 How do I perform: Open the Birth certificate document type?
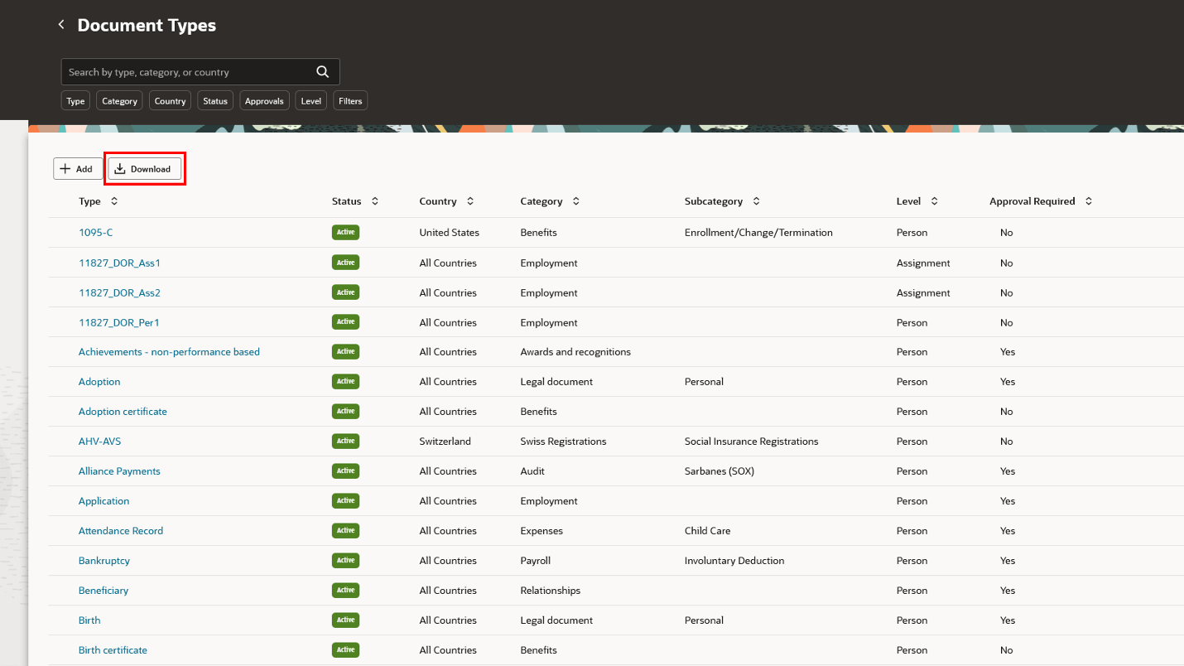coord(113,650)
